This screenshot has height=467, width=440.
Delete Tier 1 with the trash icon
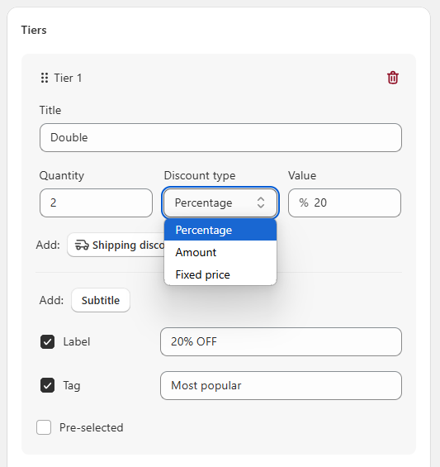393,78
